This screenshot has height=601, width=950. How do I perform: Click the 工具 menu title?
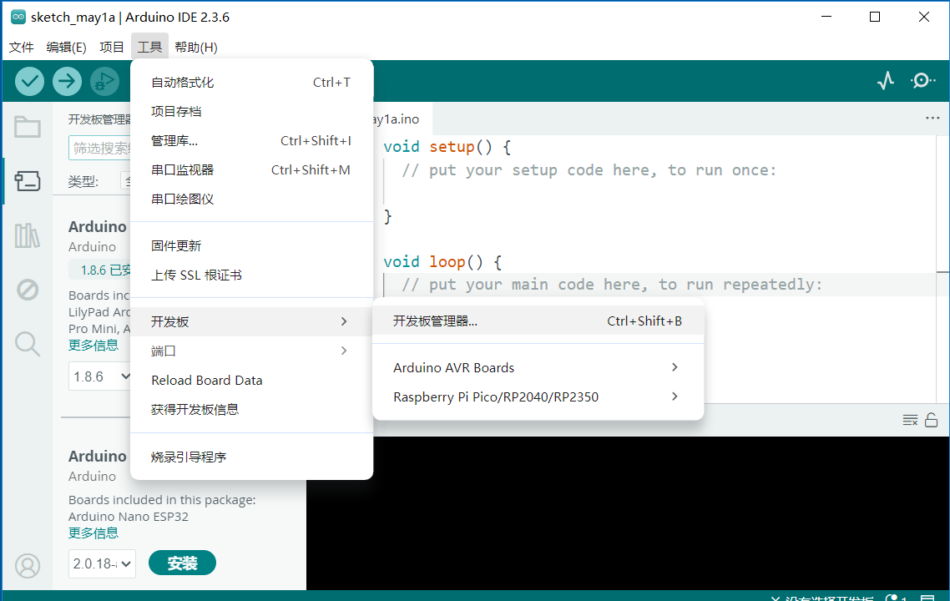[149, 48]
